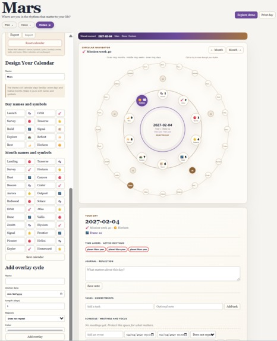Click the highlighted Dune month node
This screenshot has height=341, width=277.
click(x=130, y=186)
